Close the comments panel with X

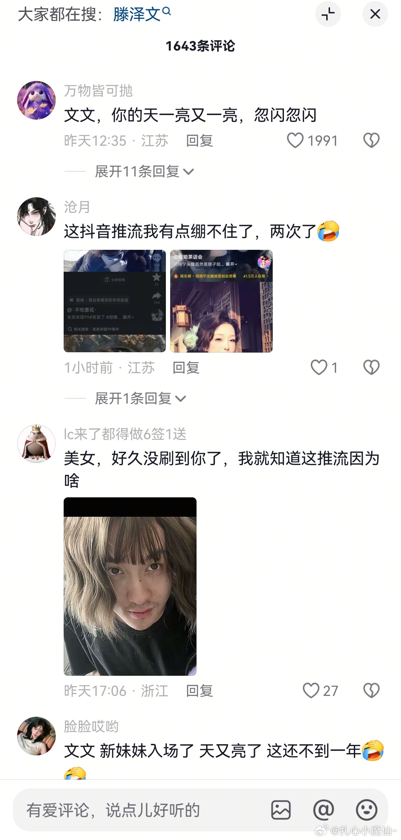[375, 14]
